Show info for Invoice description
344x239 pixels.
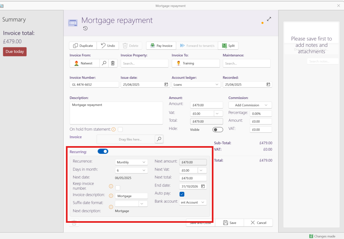[x=111, y=196]
